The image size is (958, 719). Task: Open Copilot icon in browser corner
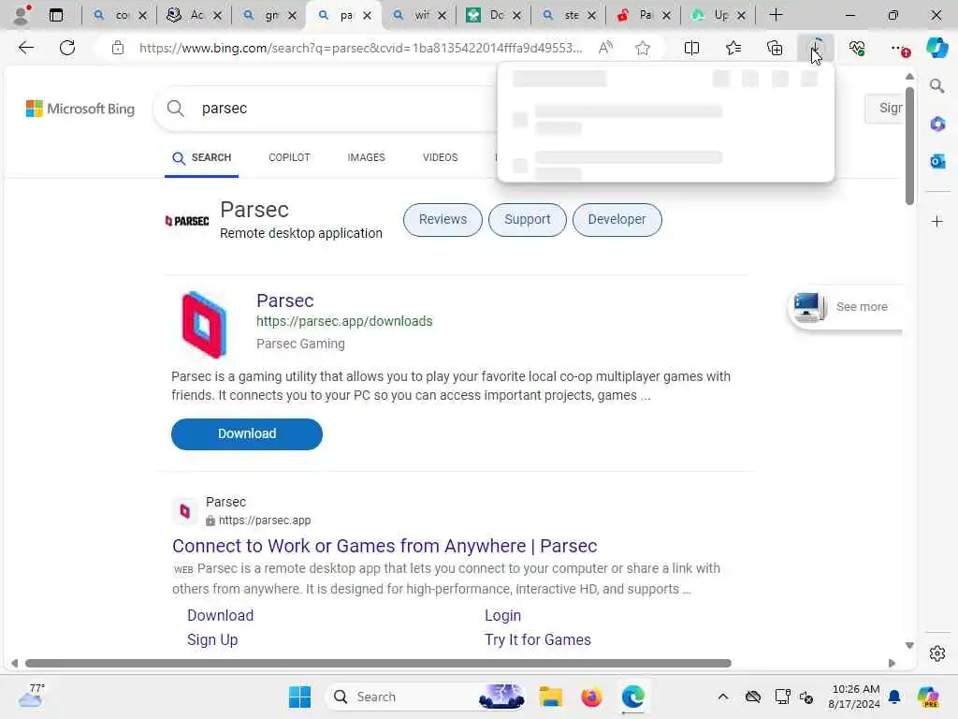936,48
